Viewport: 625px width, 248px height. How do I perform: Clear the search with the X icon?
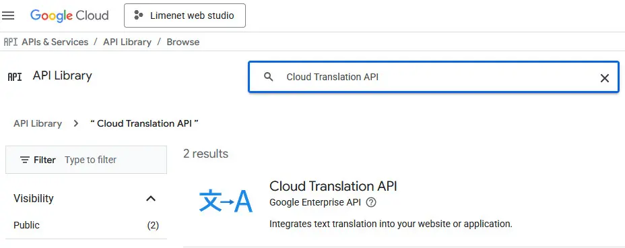[x=604, y=78]
